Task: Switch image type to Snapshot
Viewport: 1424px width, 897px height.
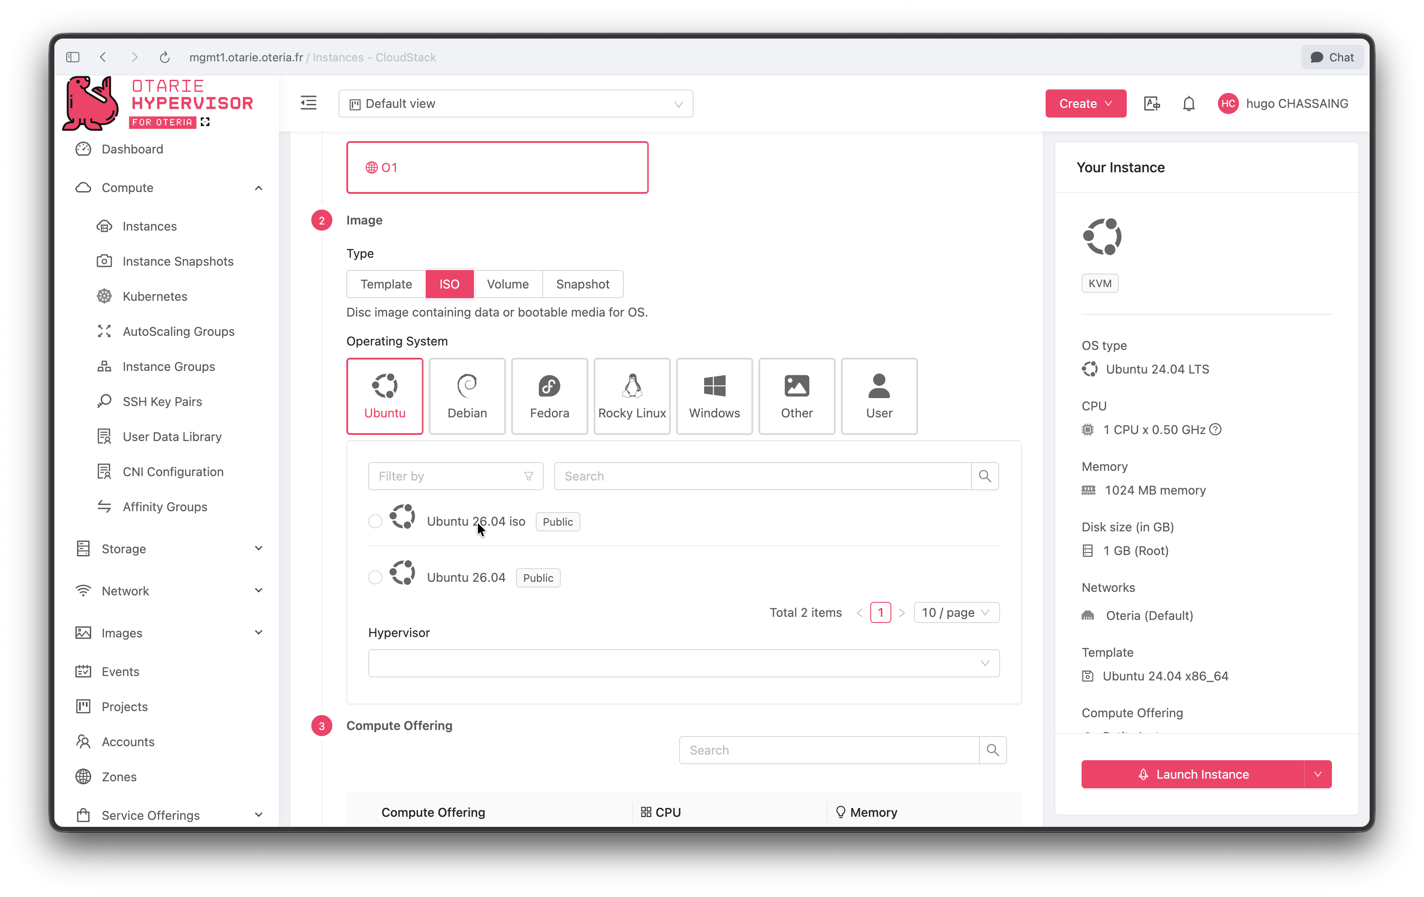Action: (583, 284)
